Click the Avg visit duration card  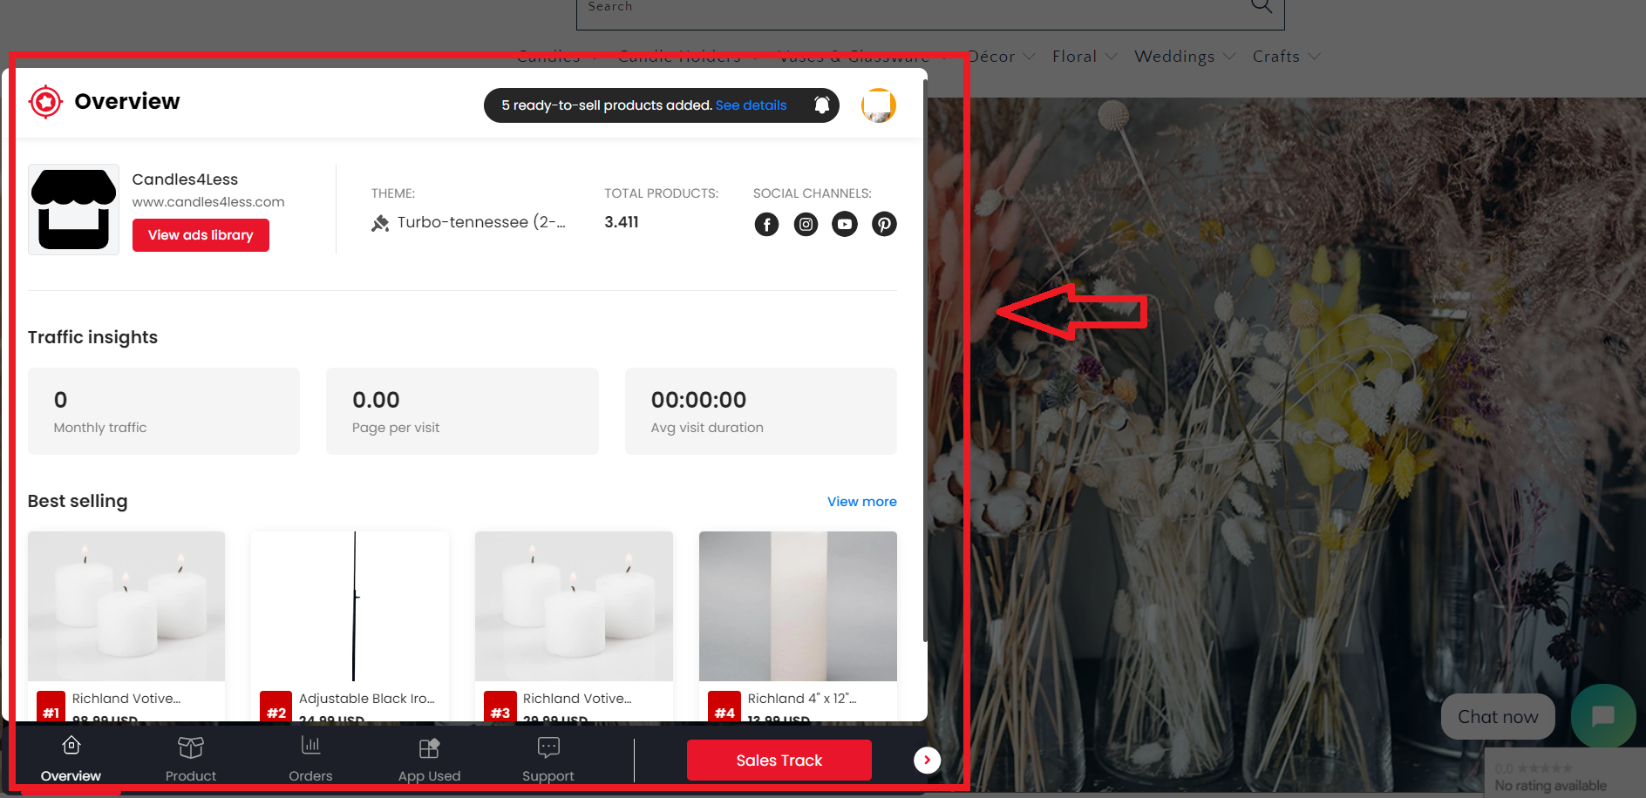click(761, 411)
